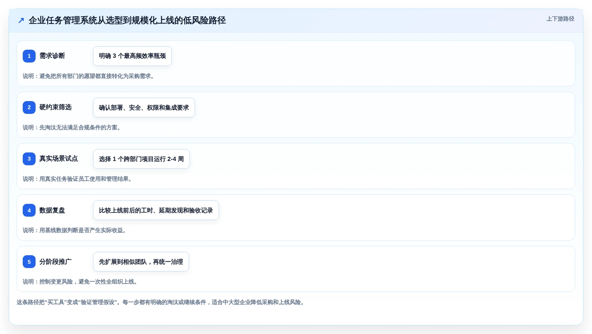Image resolution: width=592 pixels, height=334 pixels.
Task: Click note 说明：避免把所有部门的愿望都直接转化为采购需求
Action: pos(89,76)
